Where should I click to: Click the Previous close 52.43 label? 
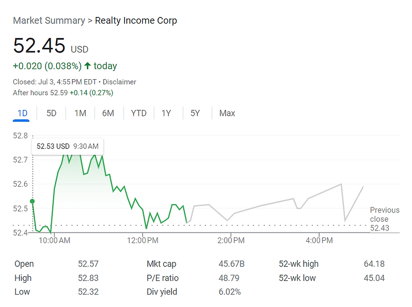[384, 219]
